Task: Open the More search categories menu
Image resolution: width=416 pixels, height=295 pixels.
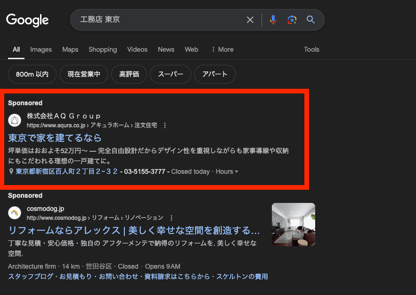Action: pos(222,49)
